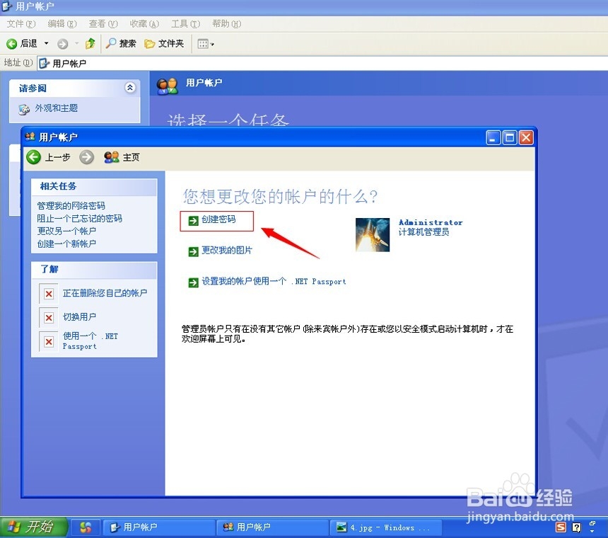Go to 主页 in User Accounts dialog

point(122,157)
